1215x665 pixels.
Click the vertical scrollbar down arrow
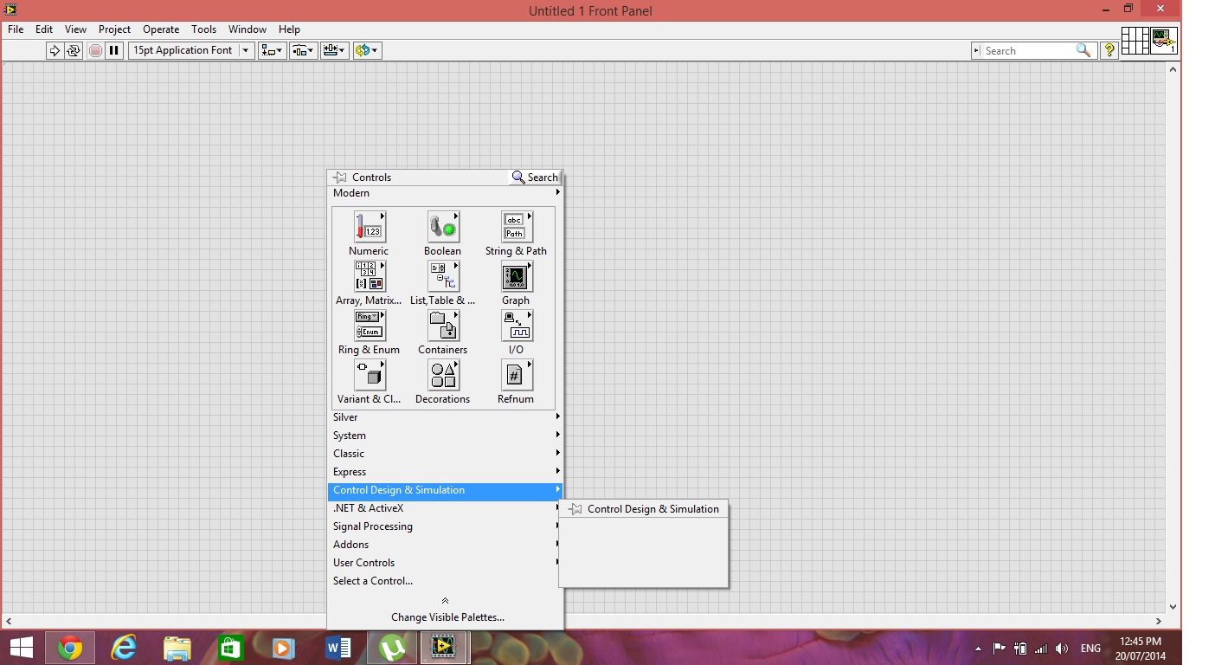coord(1173,607)
